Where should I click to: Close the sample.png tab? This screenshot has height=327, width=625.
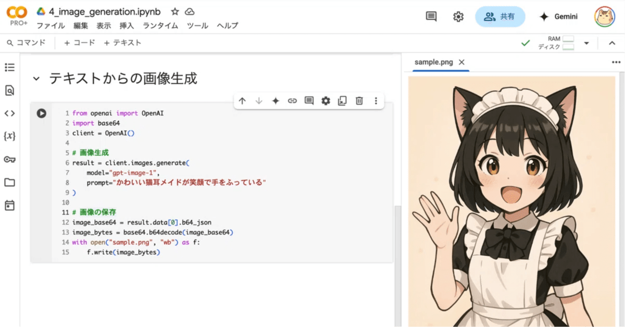(461, 62)
